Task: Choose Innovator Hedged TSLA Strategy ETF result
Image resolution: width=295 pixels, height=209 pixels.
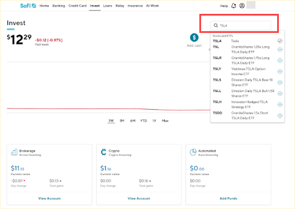Action: coord(247,104)
